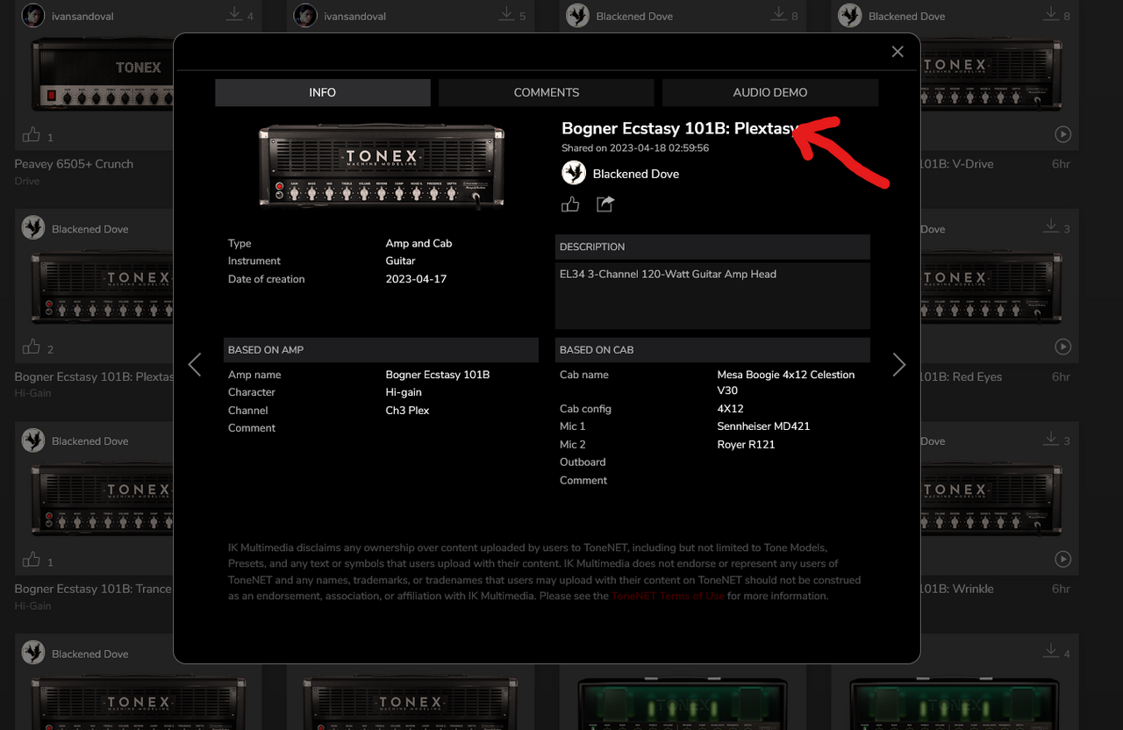Download the bottom-right model with 4 downloads
The height and width of the screenshot is (730, 1123).
1051,652
